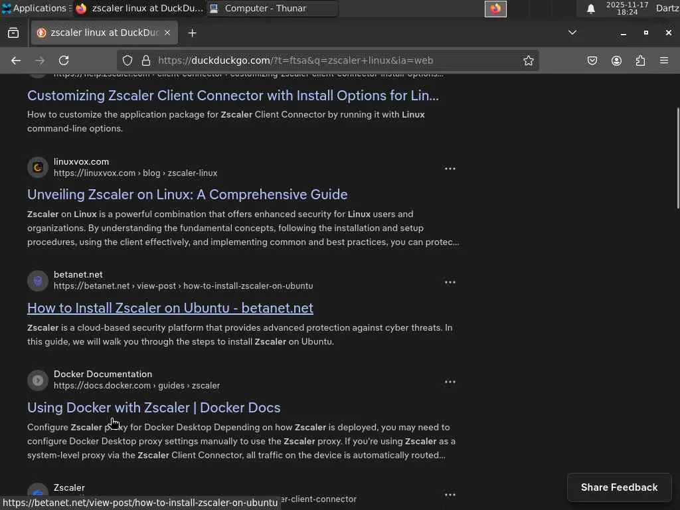Open the tracking protection shield icon
Screen dimensions: 680x510
tap(127, 60)
